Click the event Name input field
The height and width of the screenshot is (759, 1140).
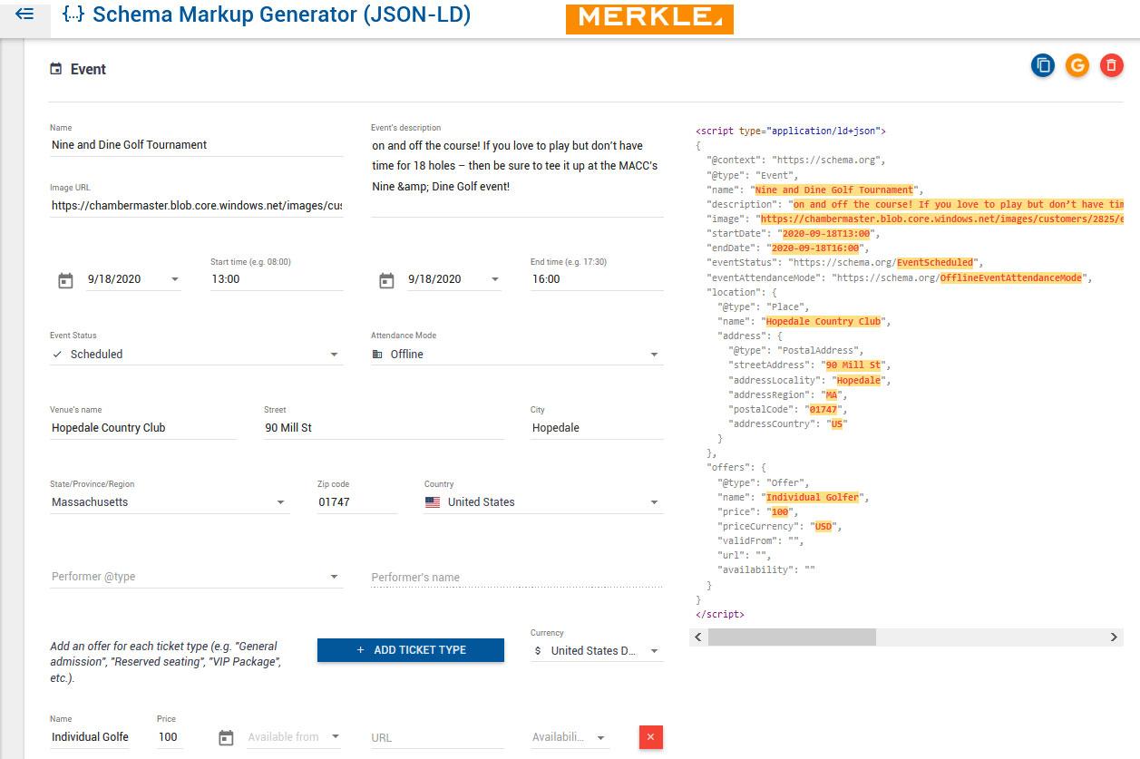(x=197, y=145)
